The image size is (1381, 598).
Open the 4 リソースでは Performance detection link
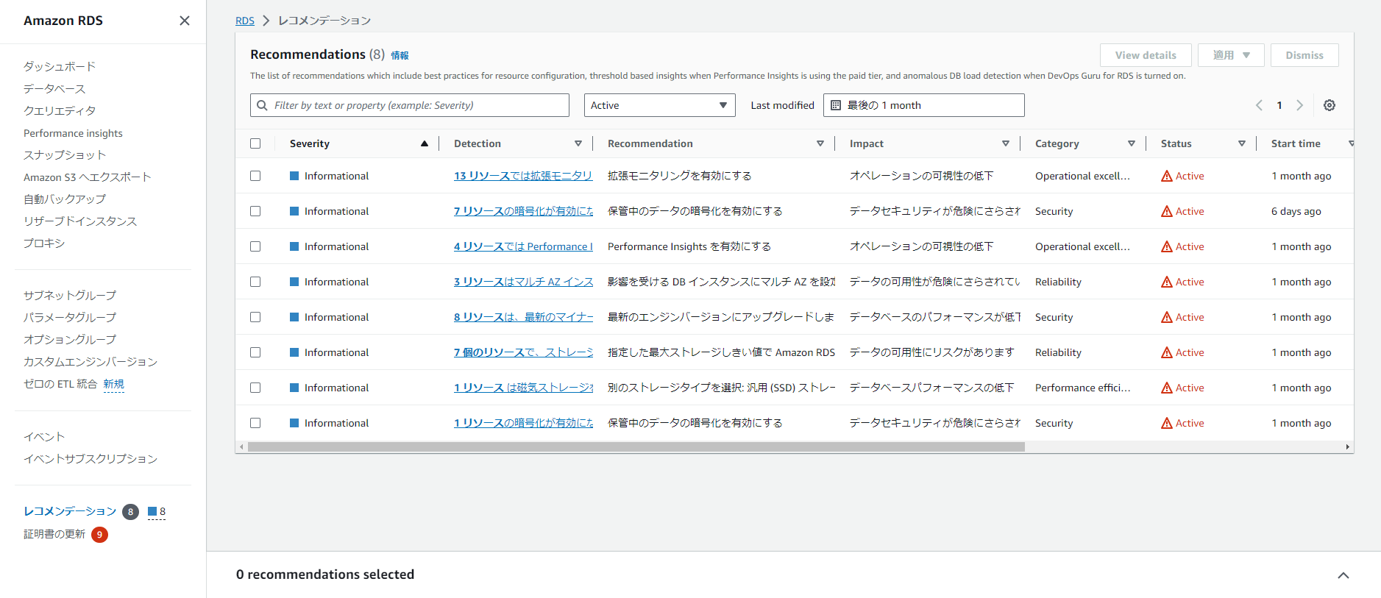[x=523, y=246]
